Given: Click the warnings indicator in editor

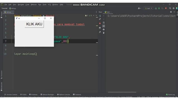Looking at the screenshot, I should click(86, 16).
